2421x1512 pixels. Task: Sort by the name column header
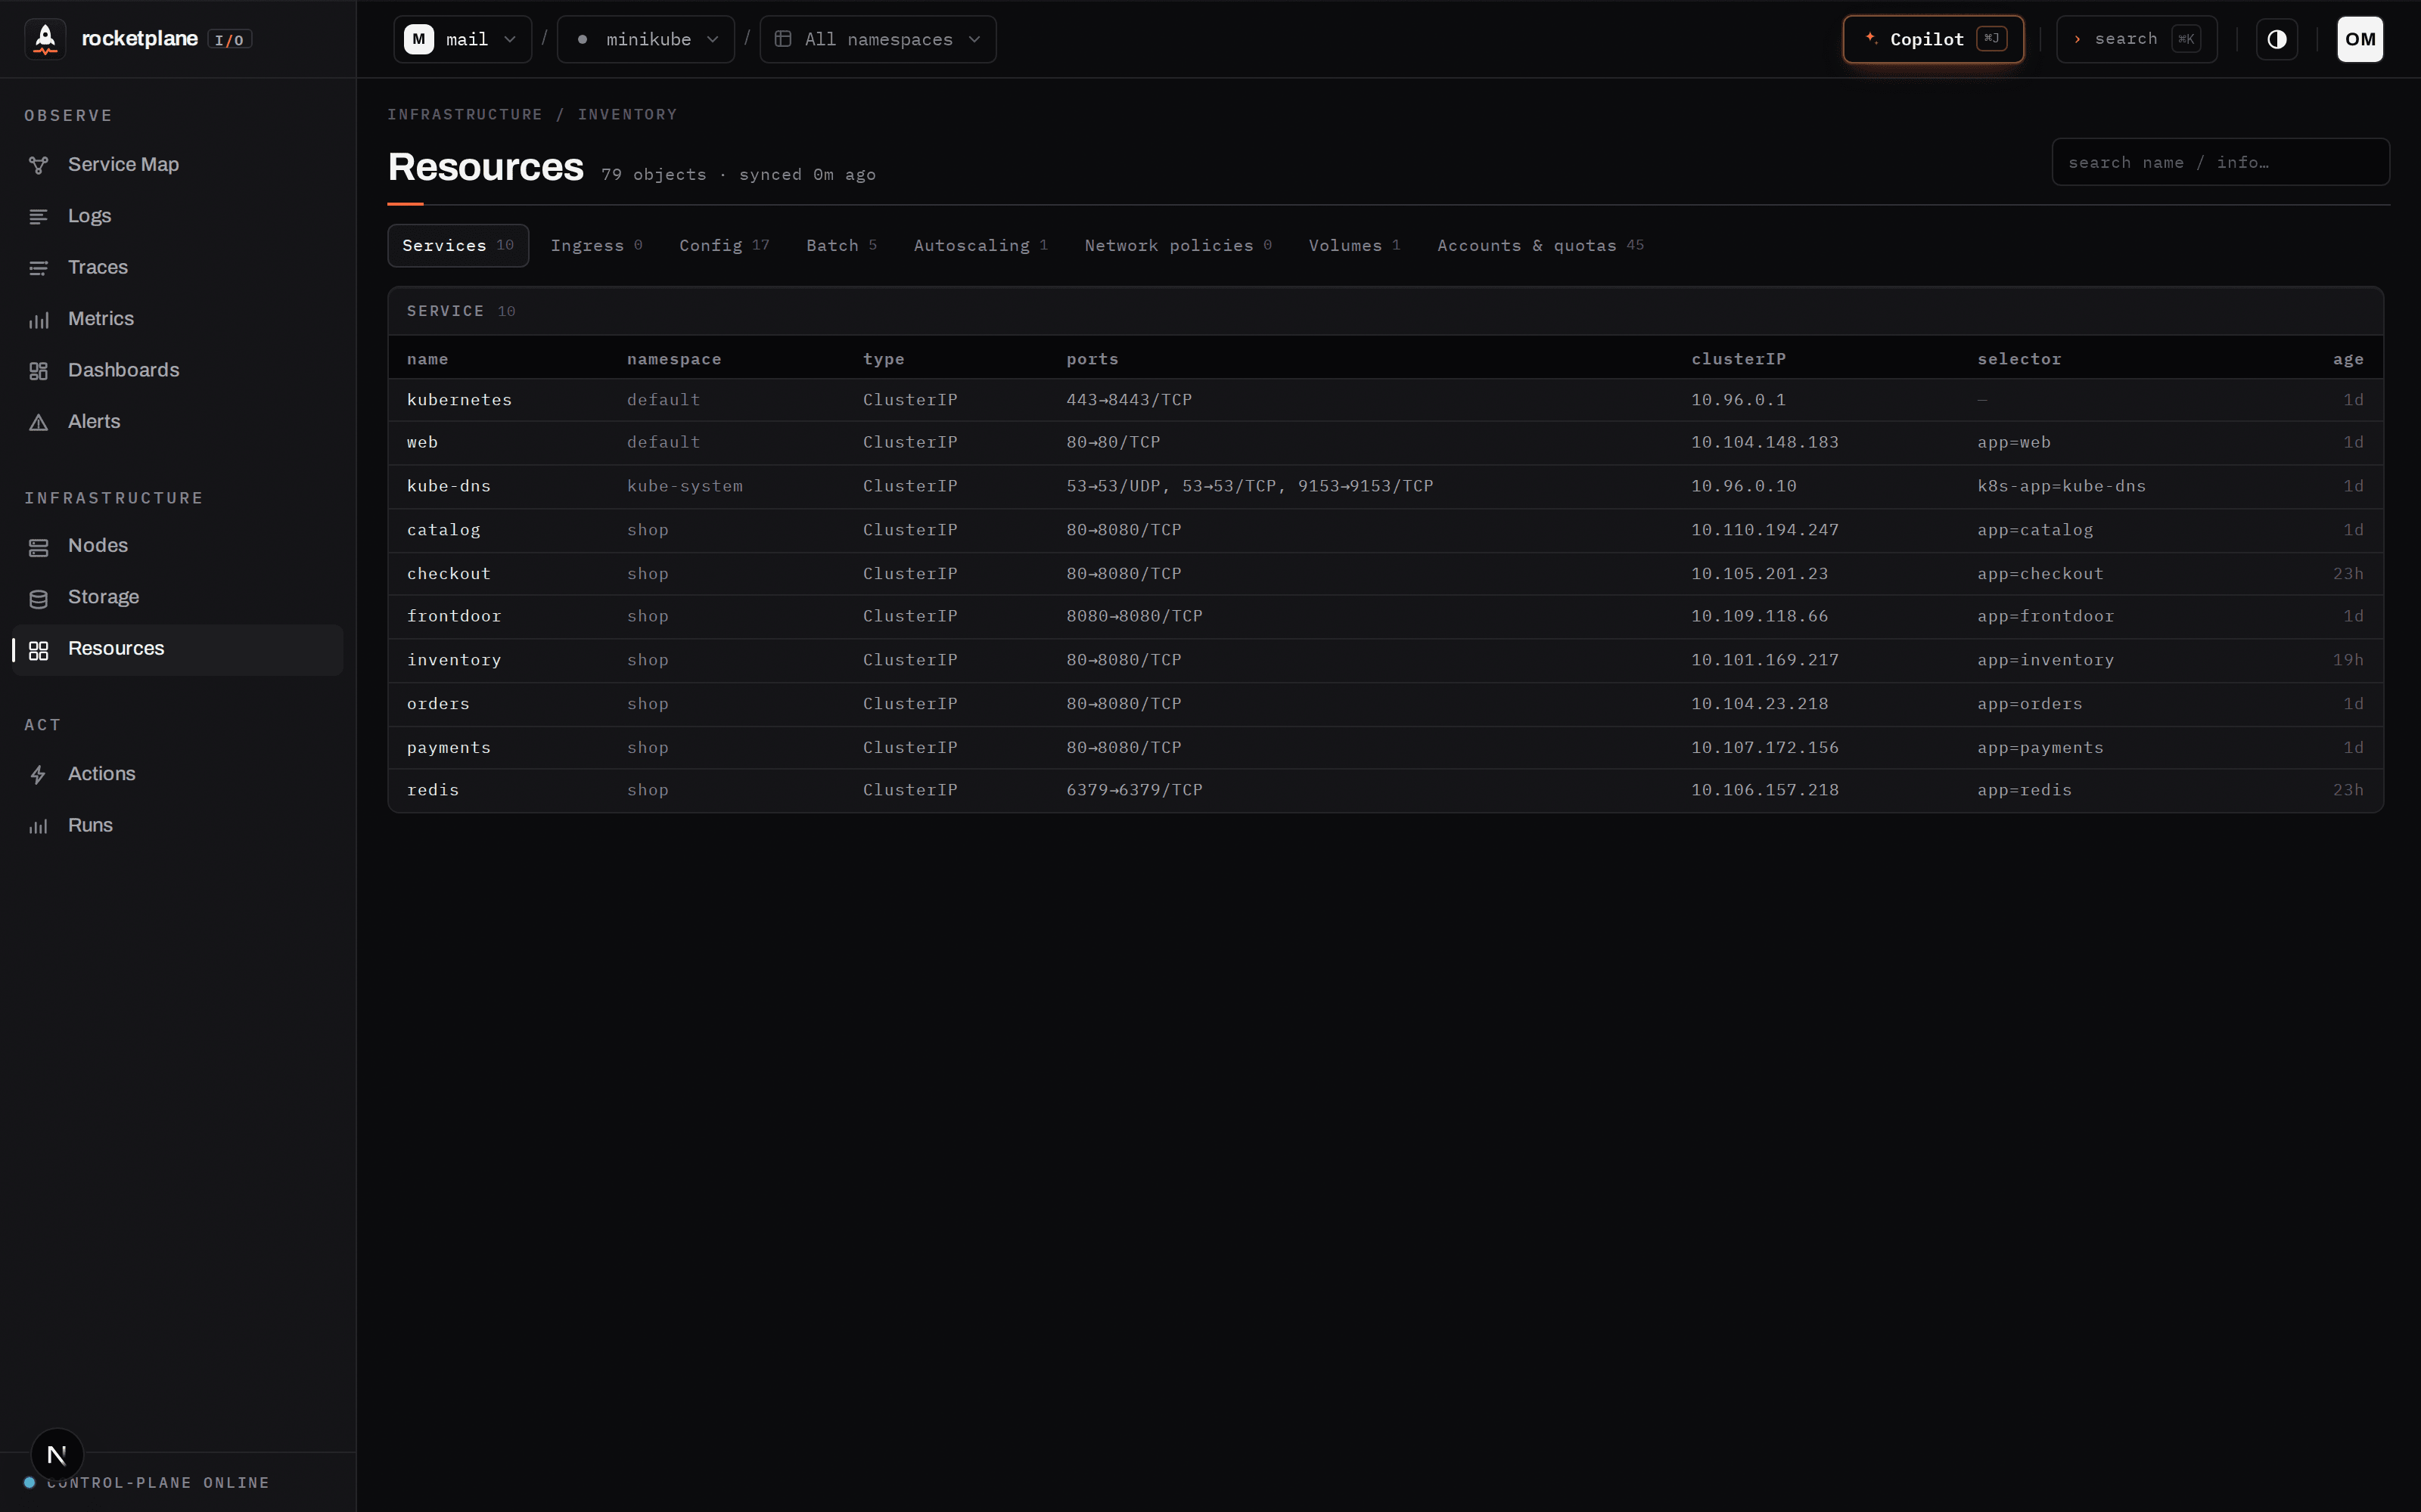[427, 359]
